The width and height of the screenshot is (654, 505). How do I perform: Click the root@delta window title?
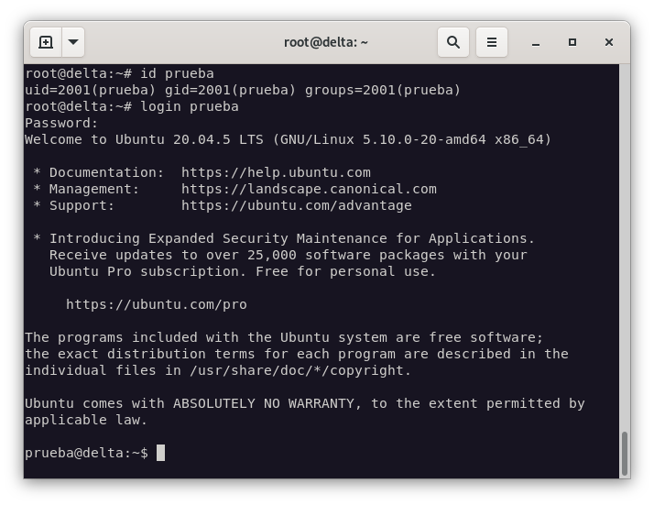(x=325, y=41)
